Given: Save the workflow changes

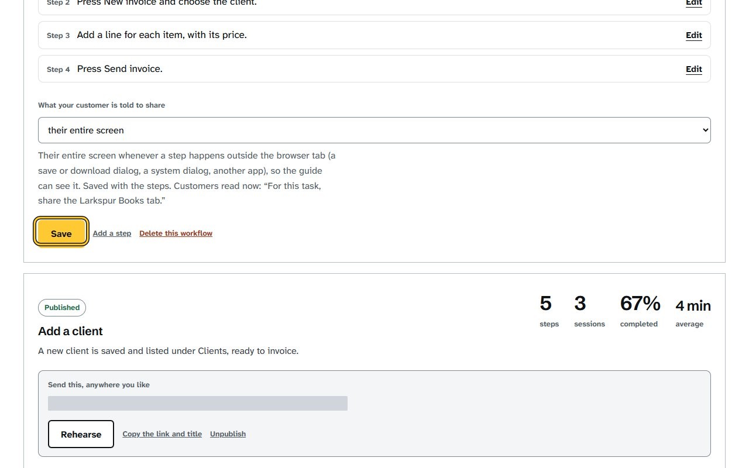Looking at the screenshot, I should (x=61, y=233).
